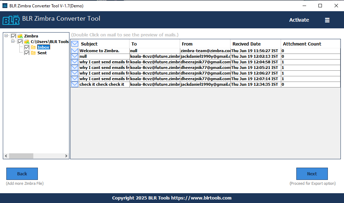Click envelope icon on the check it check it row
Screen dimensions: 344x203
click(x=74, y=84)
